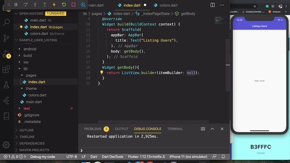The image size is (290, 163).
Task: Expand the Dependencies section
Action: click(32, 144)
